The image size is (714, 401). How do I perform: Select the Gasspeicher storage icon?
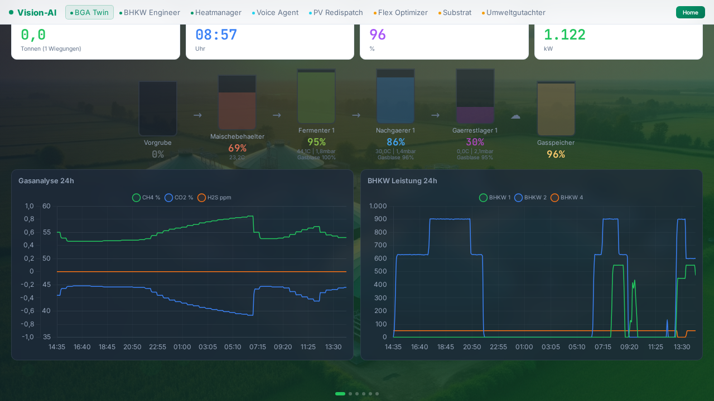(556, 109)
